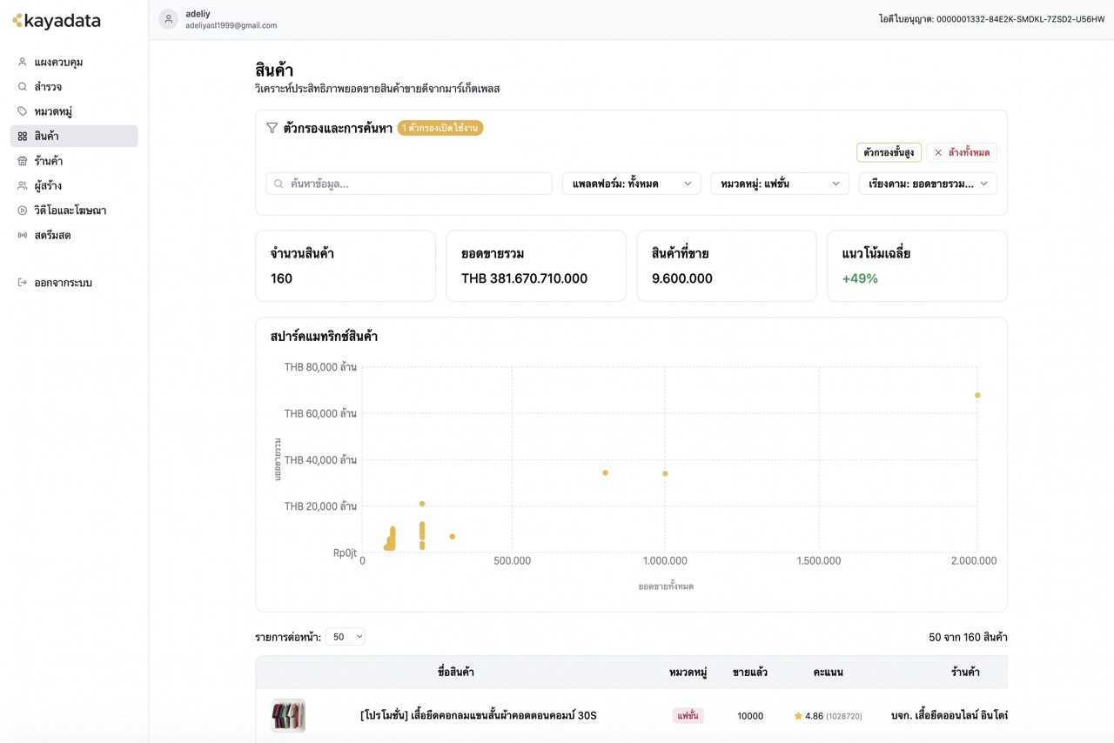Click the grid icon beside สินค้า
This screenshot has height=743, width=1114.
click(23, 137)
